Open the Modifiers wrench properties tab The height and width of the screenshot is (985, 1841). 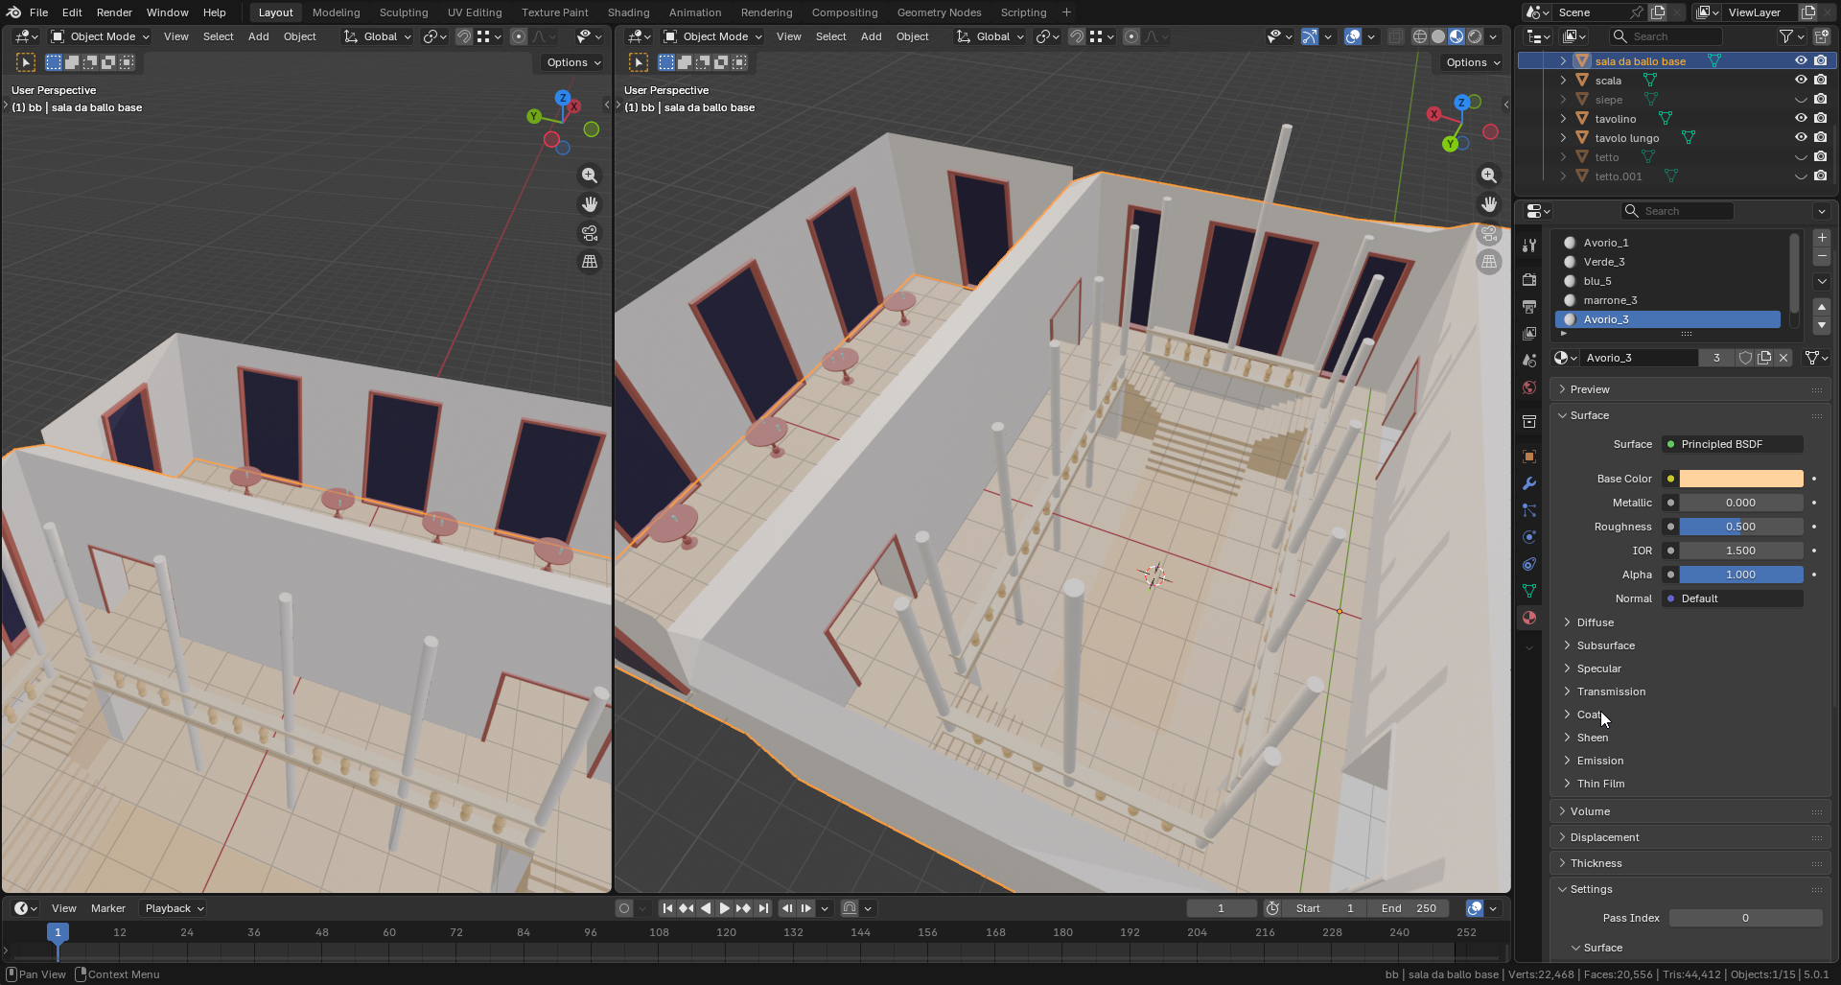pos(1529,483)
